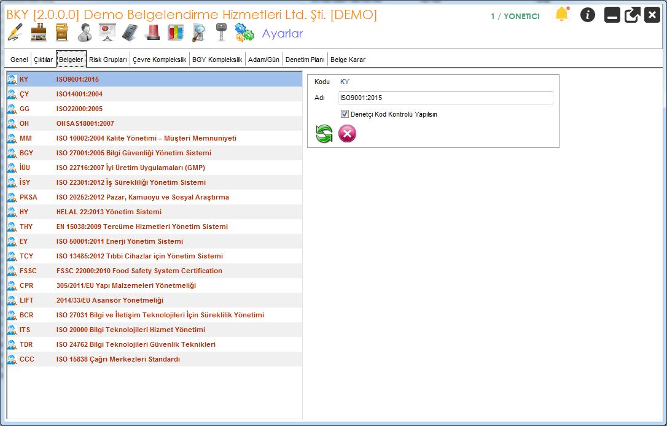Select ISO 13485:2012 Tıbbi Cihazlar row

point(154,257)
